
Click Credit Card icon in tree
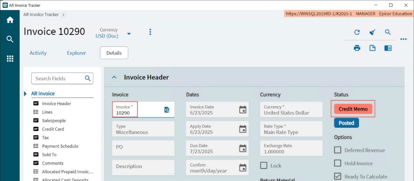(36, 129)
